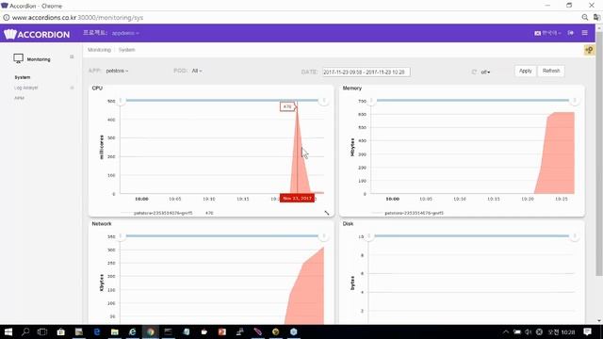Grab the right handle of Disk range slider
This screenshot has width=603, height=339.
tap(575, 236)
